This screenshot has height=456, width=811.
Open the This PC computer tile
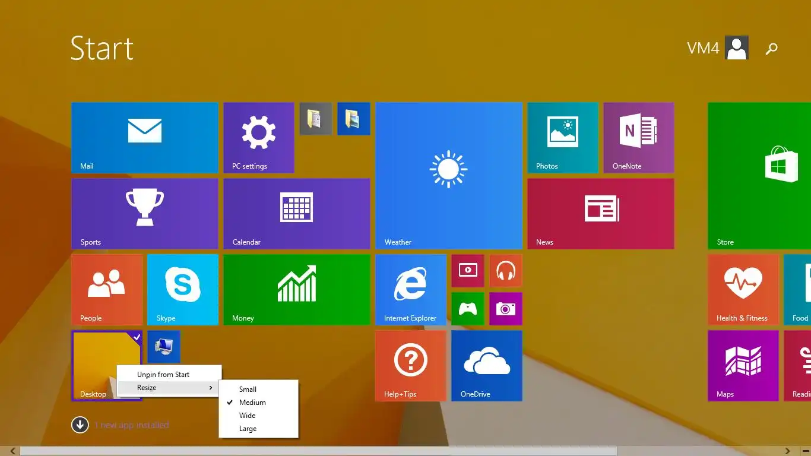[164, 347]
